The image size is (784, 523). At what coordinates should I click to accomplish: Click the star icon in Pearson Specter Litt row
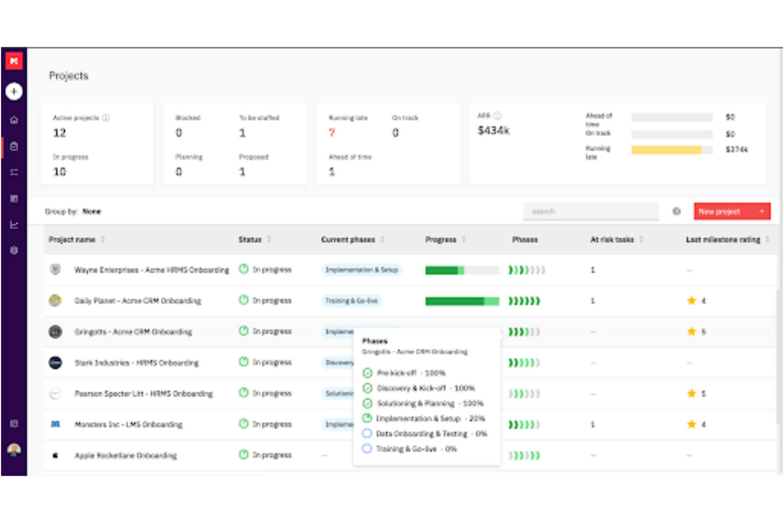(x=691, y=393)
